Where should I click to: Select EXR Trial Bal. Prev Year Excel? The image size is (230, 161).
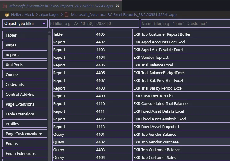pyautogui.click(x=141, y=81)
